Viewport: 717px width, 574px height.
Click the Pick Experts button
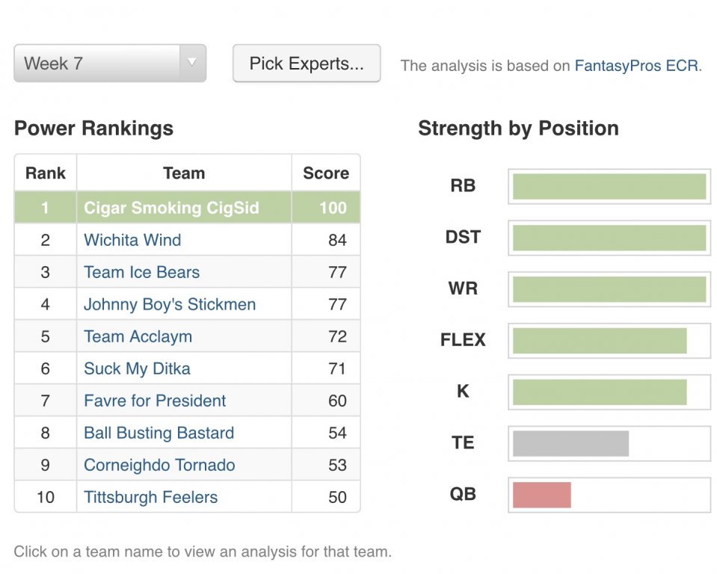pos(307,64)
